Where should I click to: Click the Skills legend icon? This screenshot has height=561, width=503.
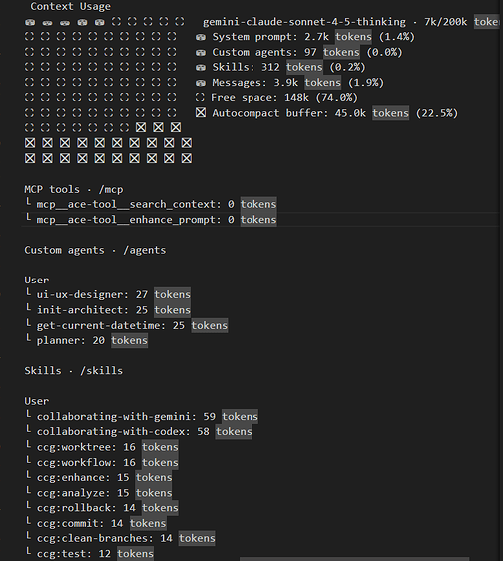(x=201, y=67)
